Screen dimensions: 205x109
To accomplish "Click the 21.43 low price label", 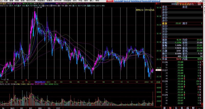I will click(x=6, y=80).
